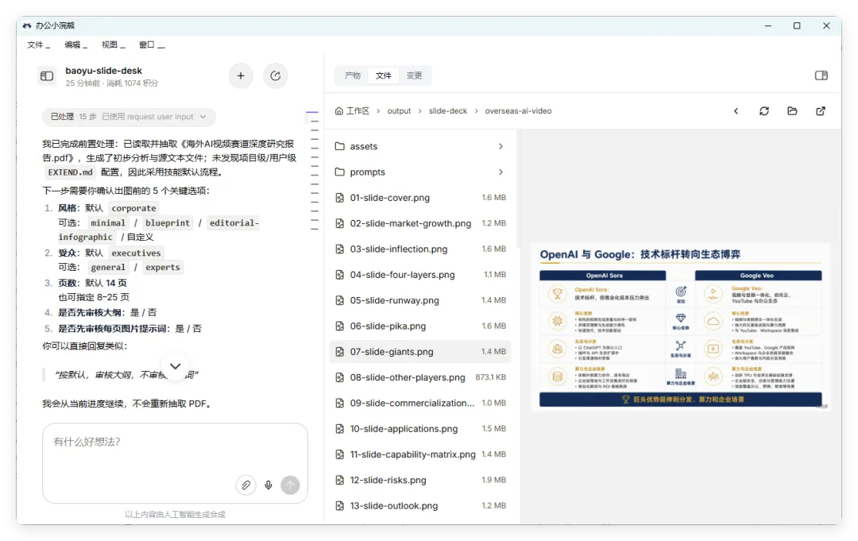
Task: Attach a file with the paperclip icon
Action: coord(245,485)
